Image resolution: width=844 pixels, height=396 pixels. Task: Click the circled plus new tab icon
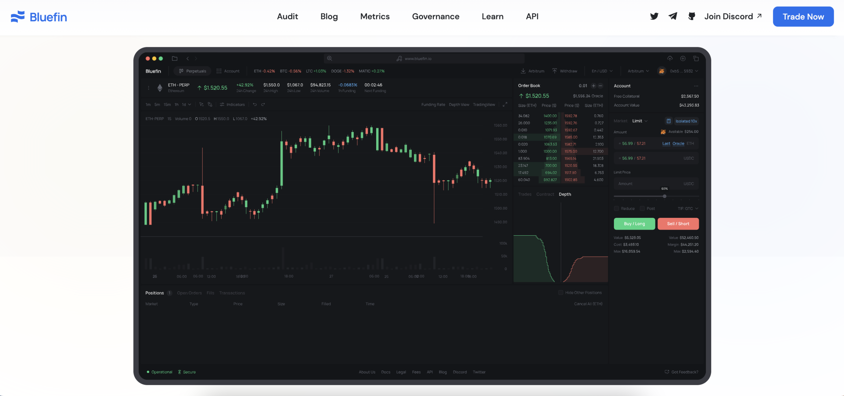click(x=683, y=58)
